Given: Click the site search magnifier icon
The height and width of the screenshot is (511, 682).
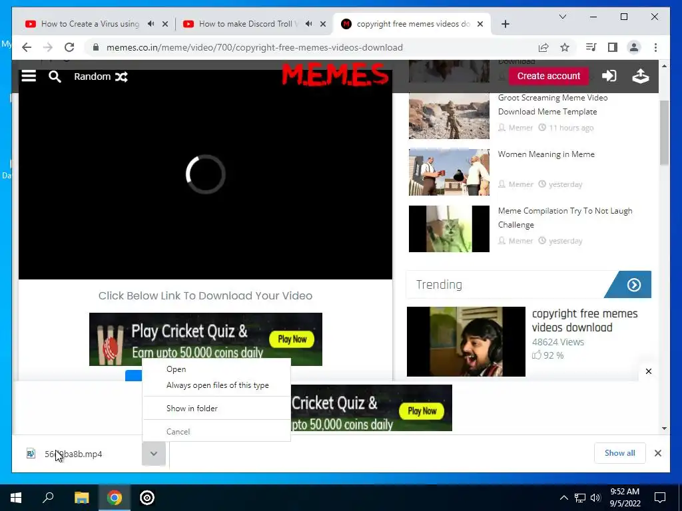Looking at the screenshot, I should click(x=55, y=77).
